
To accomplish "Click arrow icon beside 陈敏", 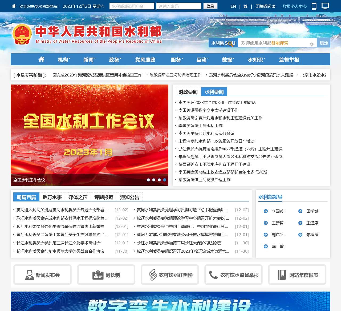I will tap(266, 246).
